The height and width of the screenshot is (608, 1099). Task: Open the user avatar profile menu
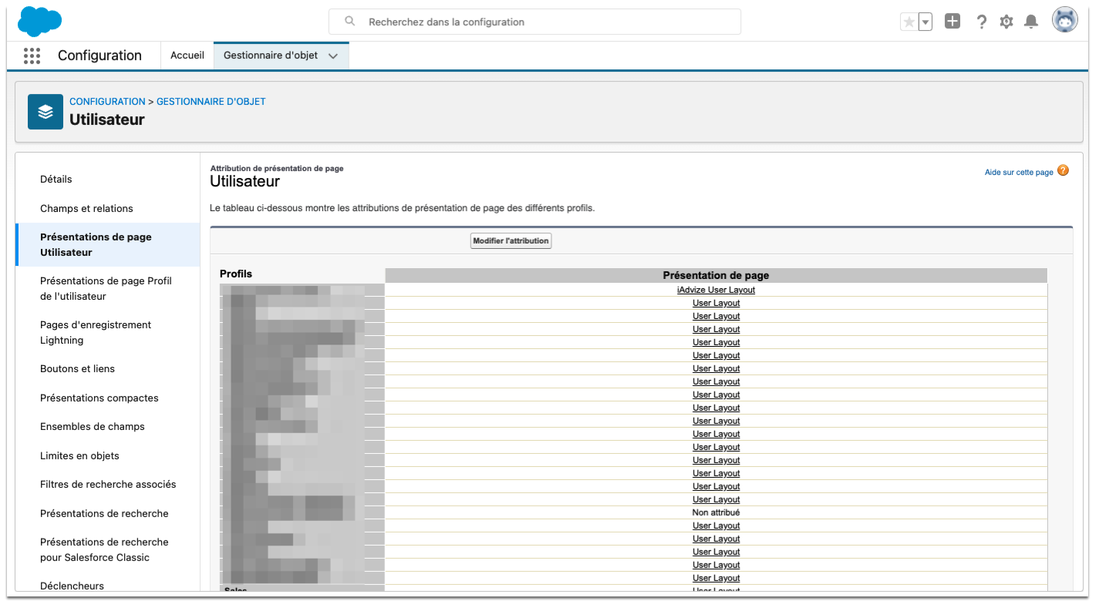click(x=1064, y=21)
